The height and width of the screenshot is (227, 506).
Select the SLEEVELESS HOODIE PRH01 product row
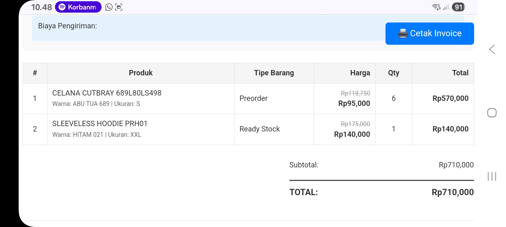pyautogui.click(x=100, y=124)
